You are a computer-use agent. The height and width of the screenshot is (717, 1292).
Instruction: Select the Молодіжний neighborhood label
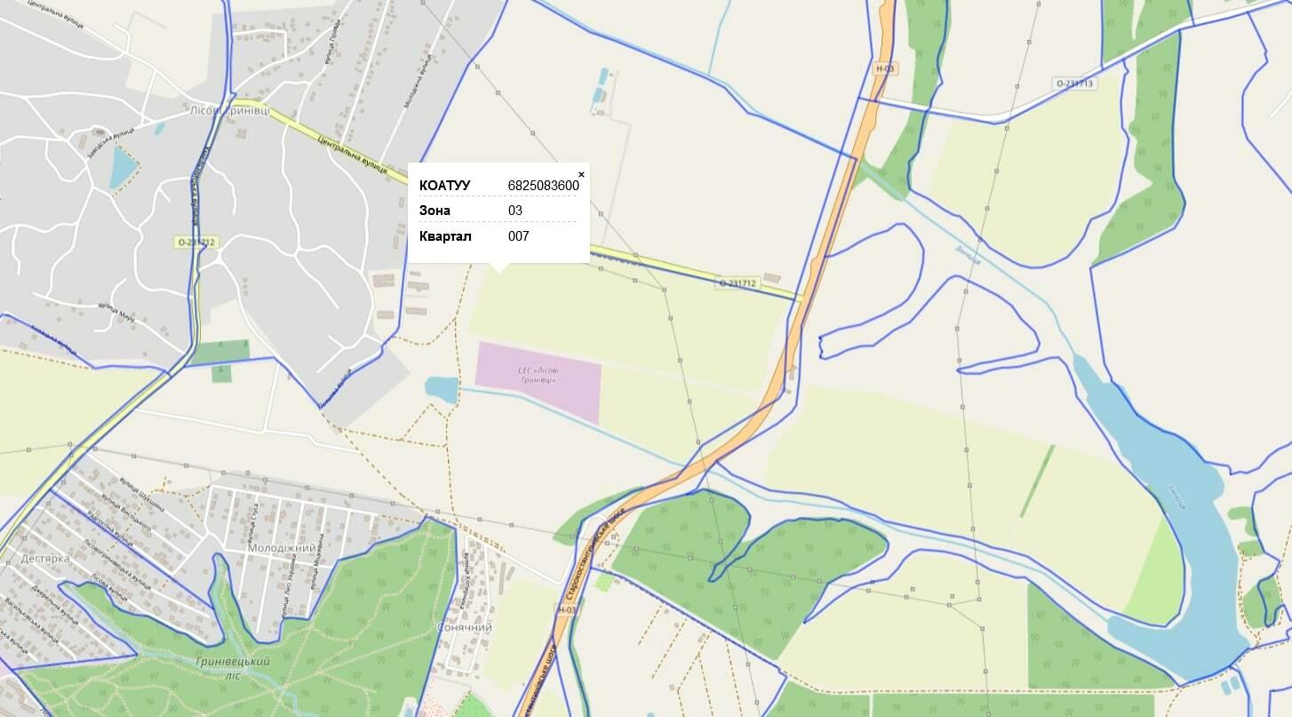282,548
